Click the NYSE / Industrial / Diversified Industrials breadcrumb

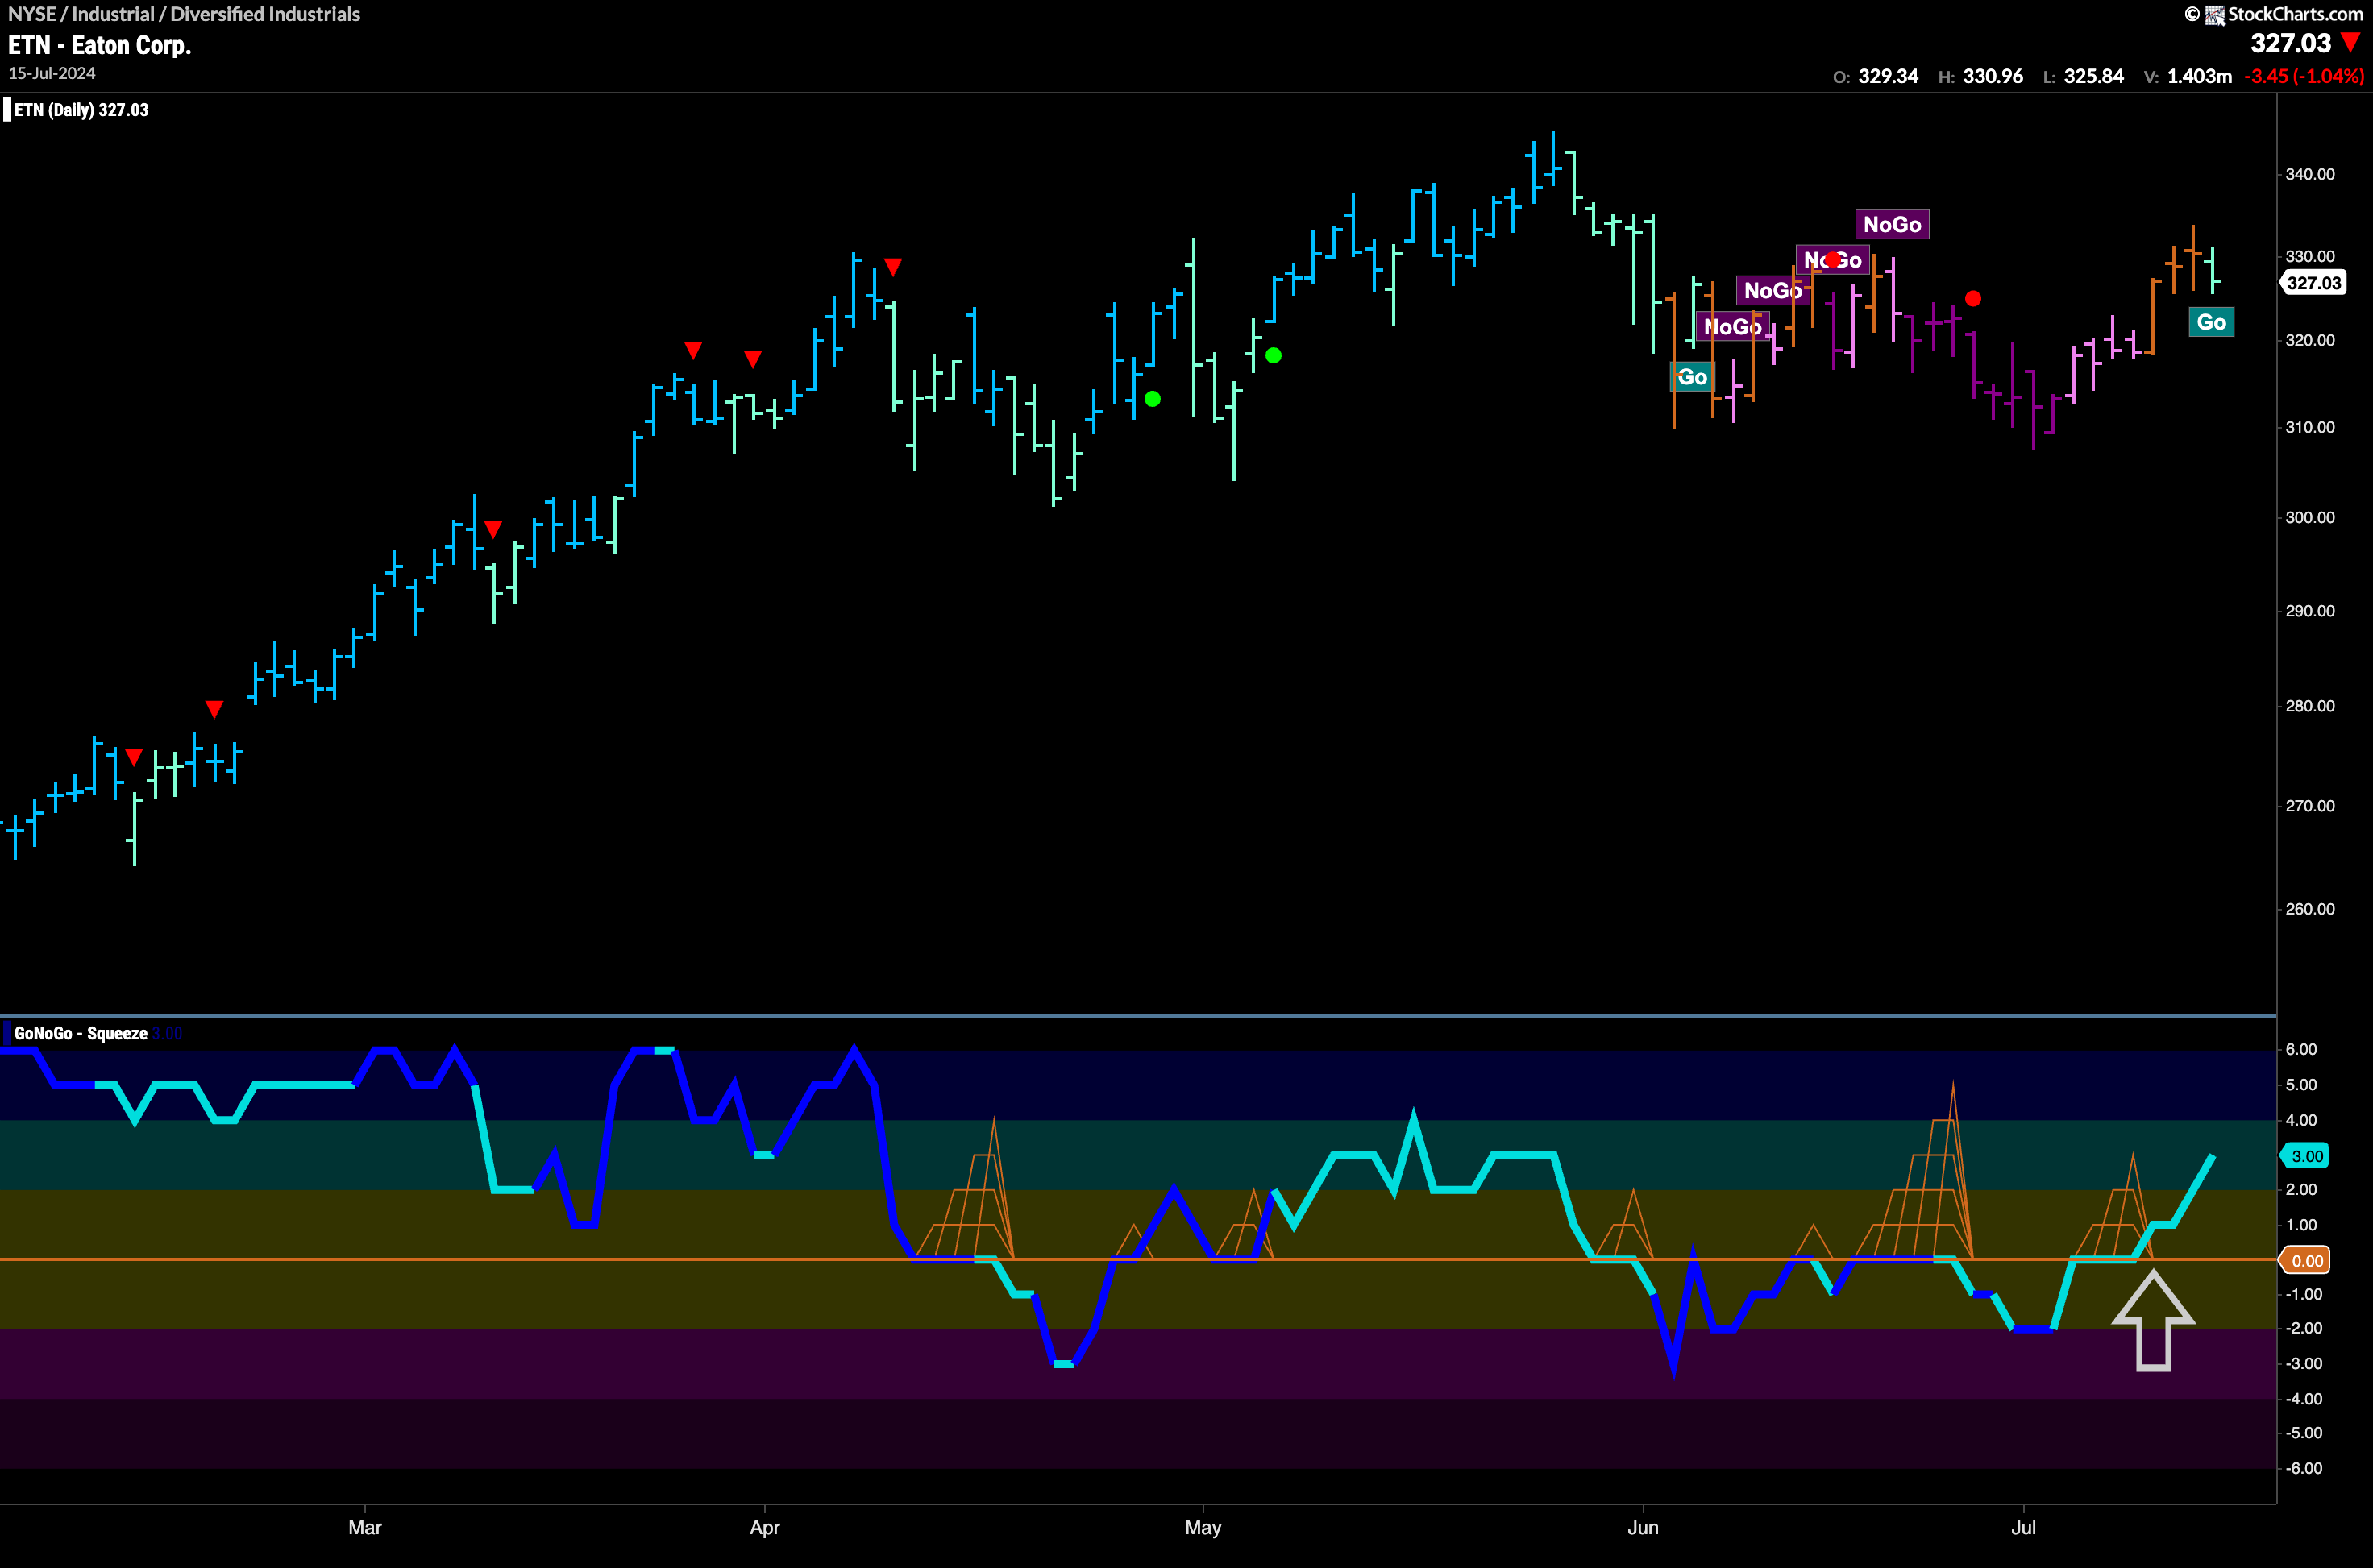184,14
